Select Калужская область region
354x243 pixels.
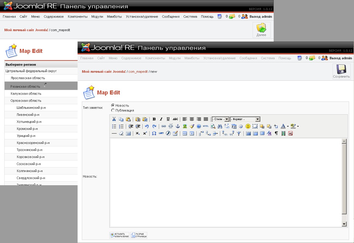point(26,94)
